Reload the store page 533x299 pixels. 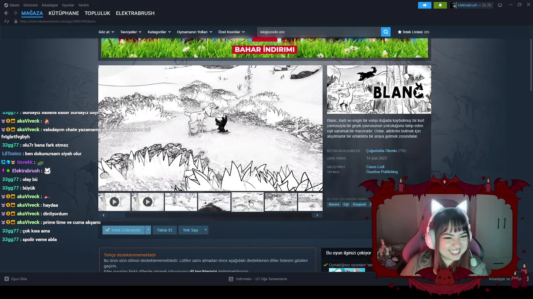(x=7, y=21)
